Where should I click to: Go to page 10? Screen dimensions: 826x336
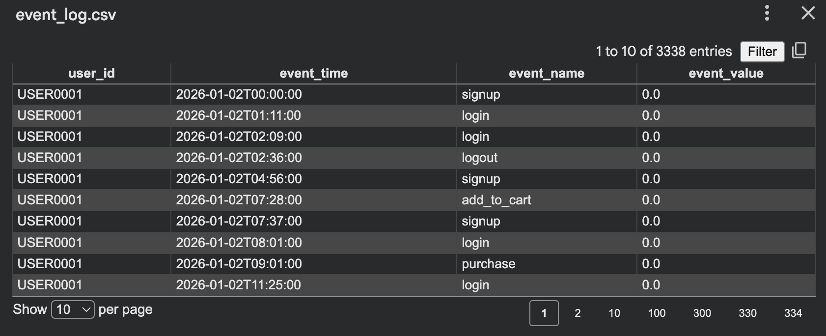(x=614, y=313)
